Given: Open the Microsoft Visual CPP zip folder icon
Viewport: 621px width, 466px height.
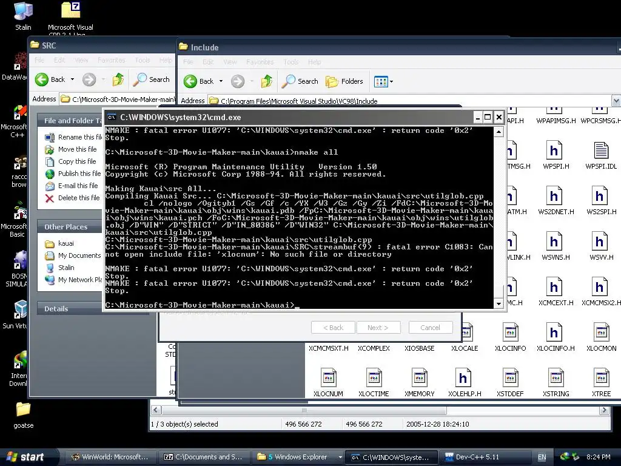Looking at the screenshot, I should pyautogui.click(x=70, y=18).
